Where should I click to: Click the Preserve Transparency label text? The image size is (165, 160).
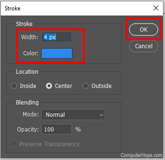click(49, 144)
